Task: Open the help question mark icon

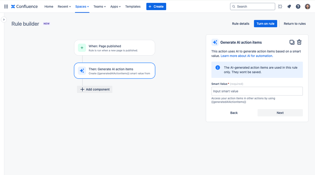Action: (x=298, y=6)
